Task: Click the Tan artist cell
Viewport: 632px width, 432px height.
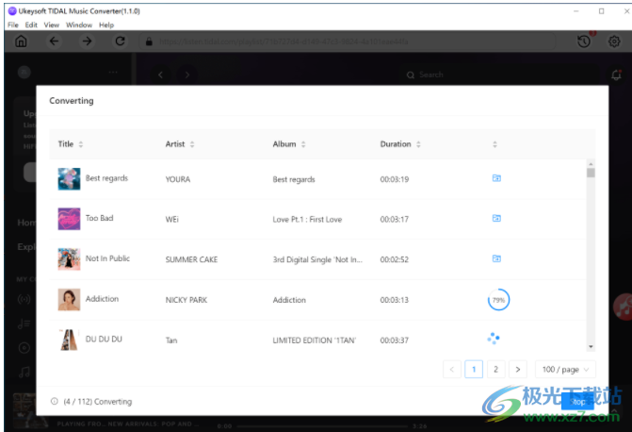Action: [x=171, y=341]
